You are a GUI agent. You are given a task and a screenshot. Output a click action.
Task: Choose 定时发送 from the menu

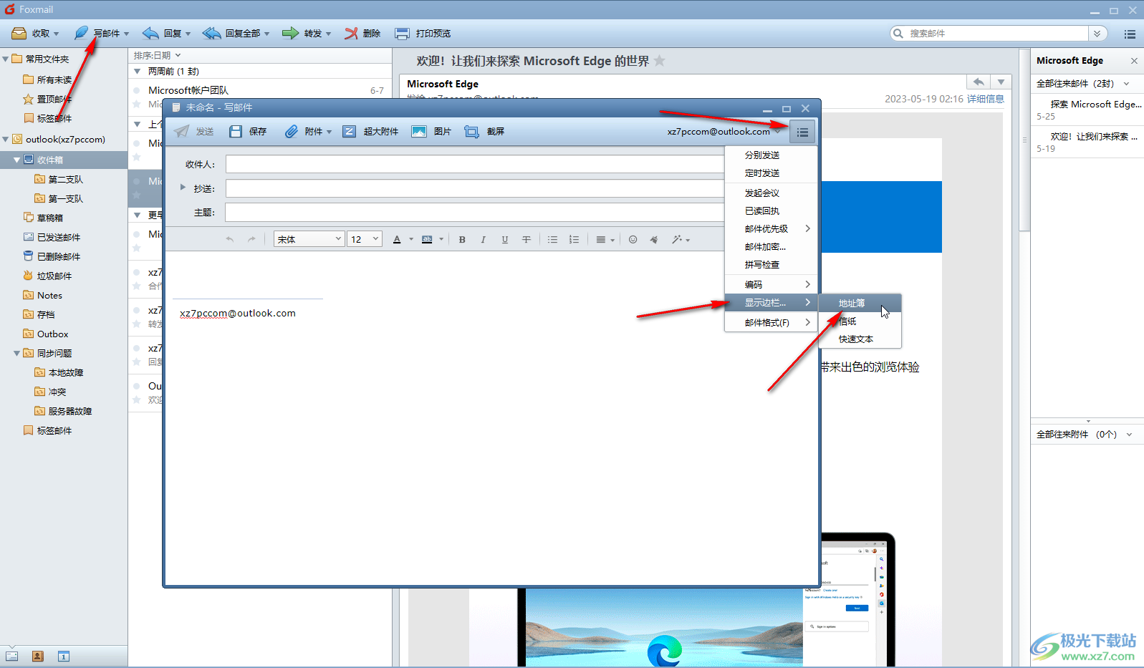[771, 173]
